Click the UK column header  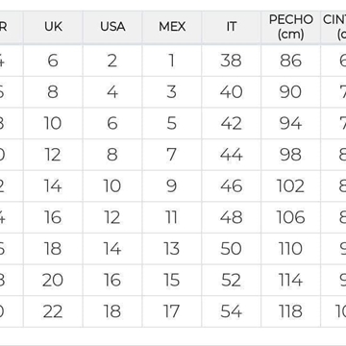53,27
